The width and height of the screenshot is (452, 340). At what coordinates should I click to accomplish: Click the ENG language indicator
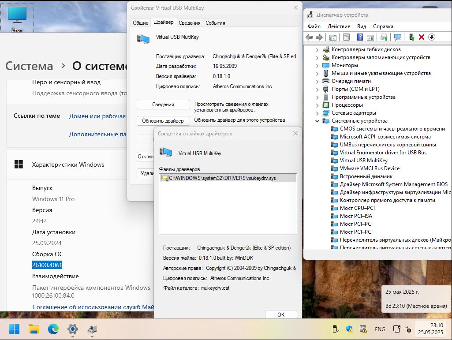pos(380,329)
